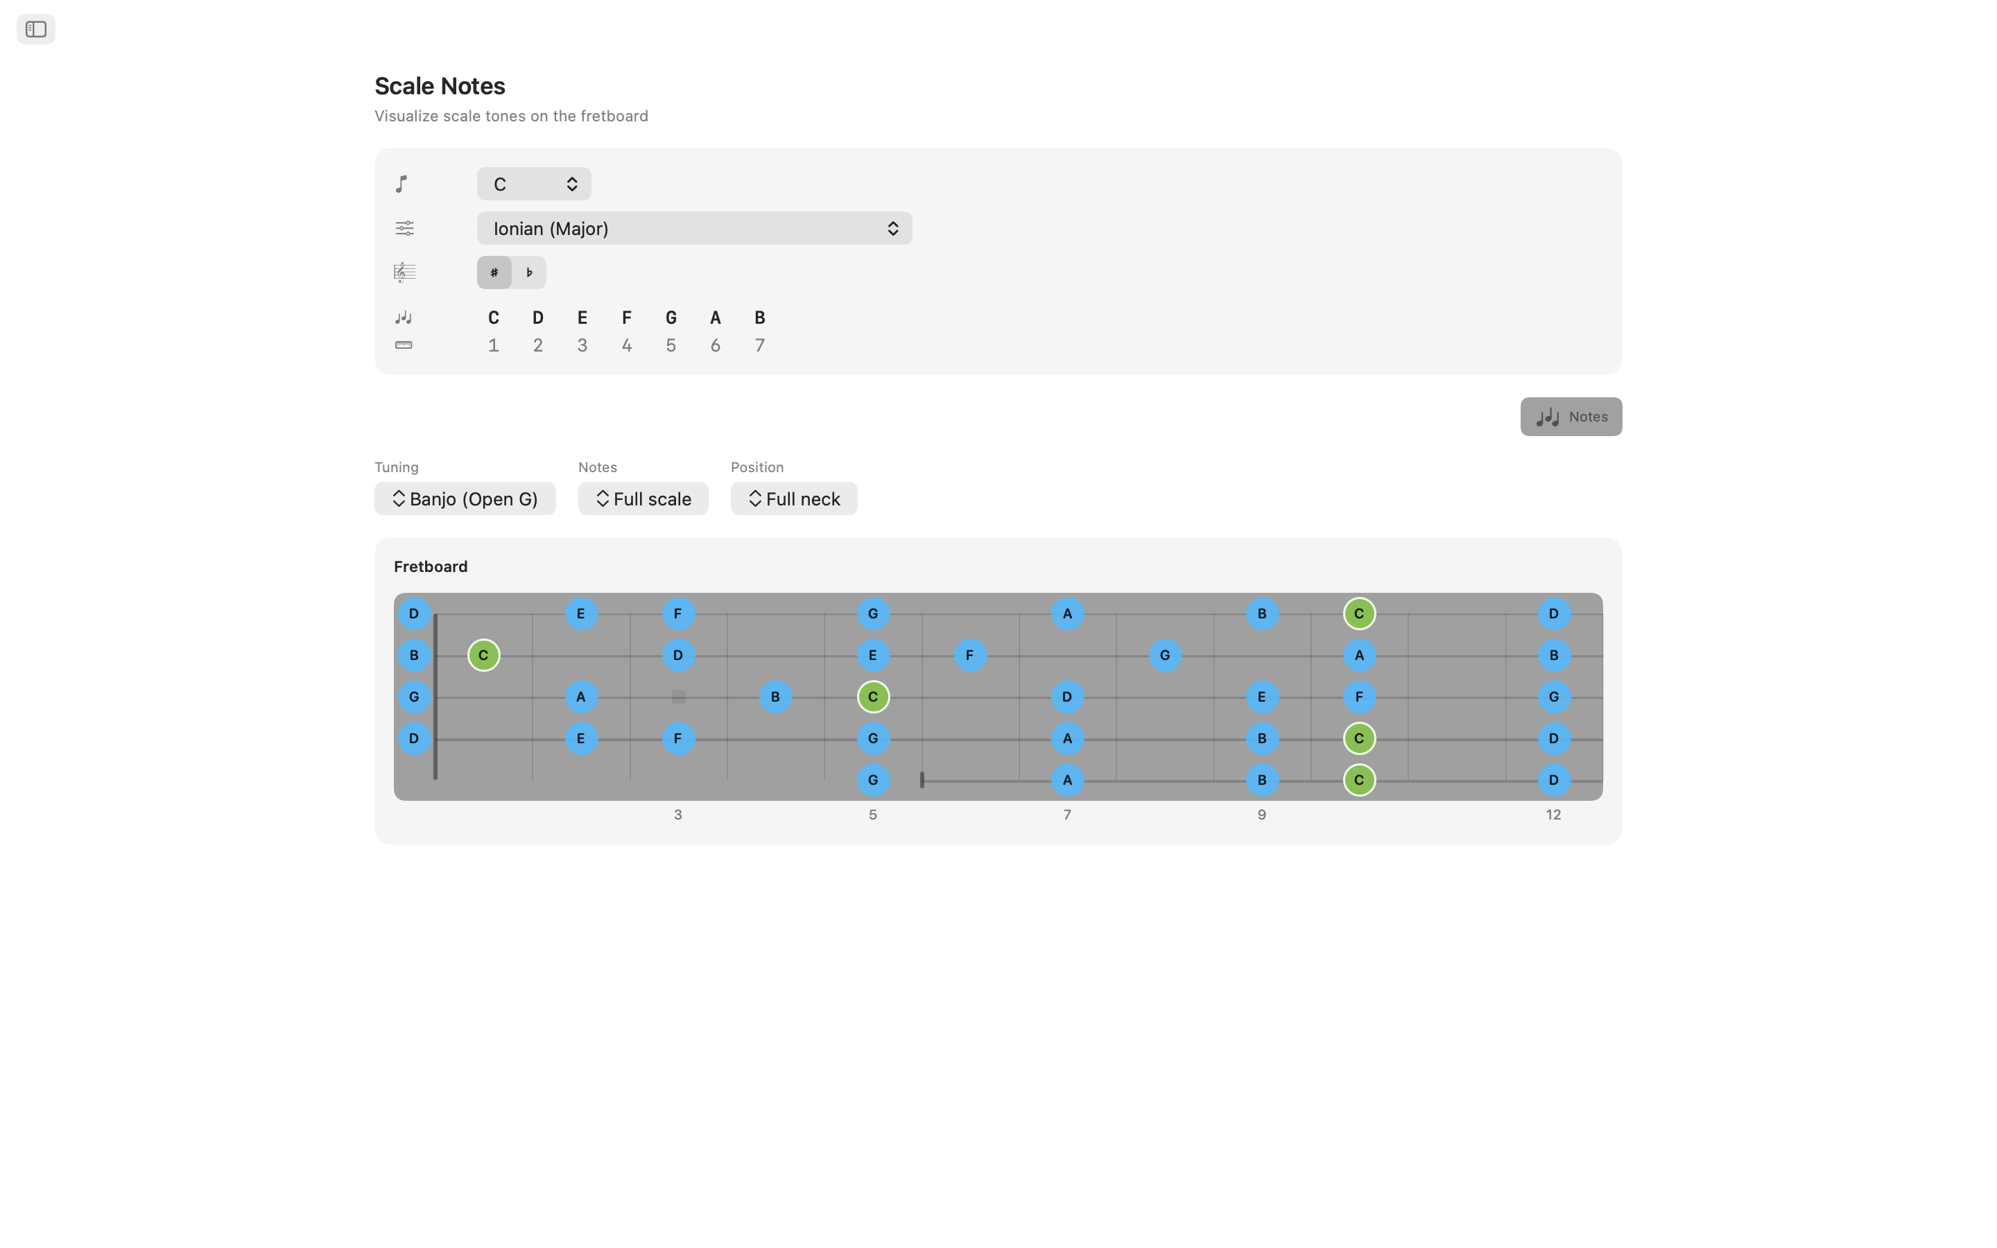Image resolution: width=1997 pixels, height=1248 pixels.
Task: Click D note on short fifth string fret 12
Action: (1554, 780)
